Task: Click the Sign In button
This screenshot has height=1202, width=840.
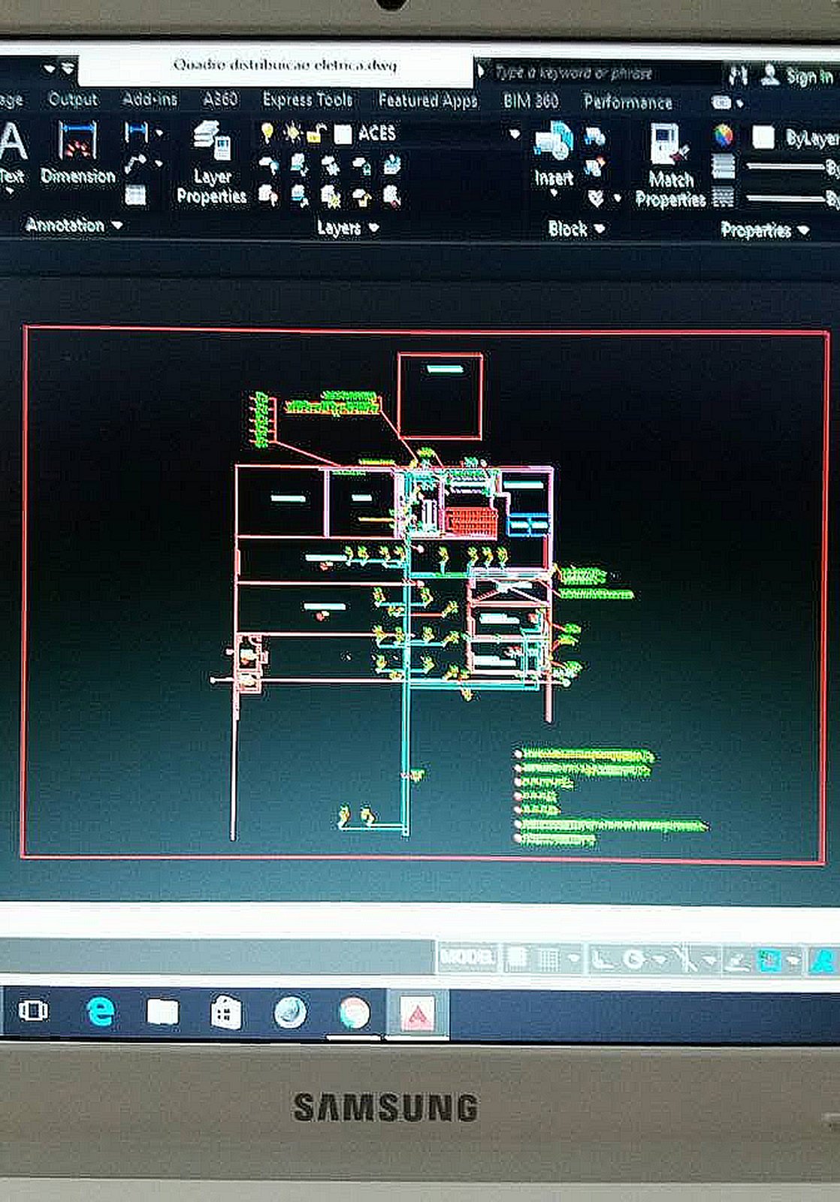Action: pyautogui.click(x=799, y=76)
